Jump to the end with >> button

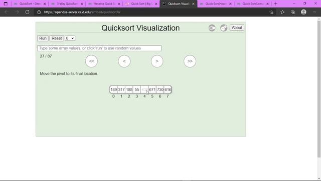190,61
